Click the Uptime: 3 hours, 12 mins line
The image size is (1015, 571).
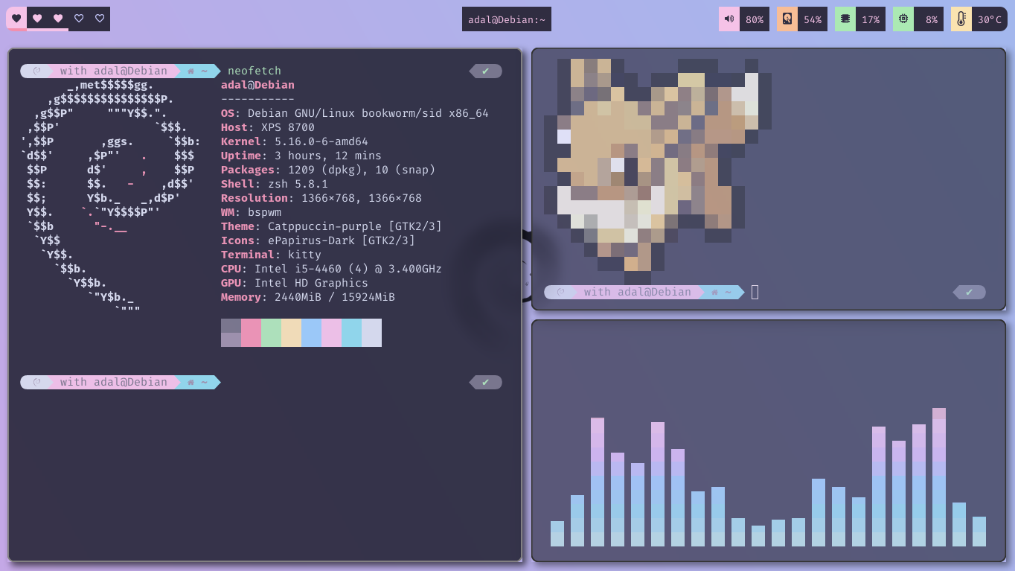(x=301, y=156)
